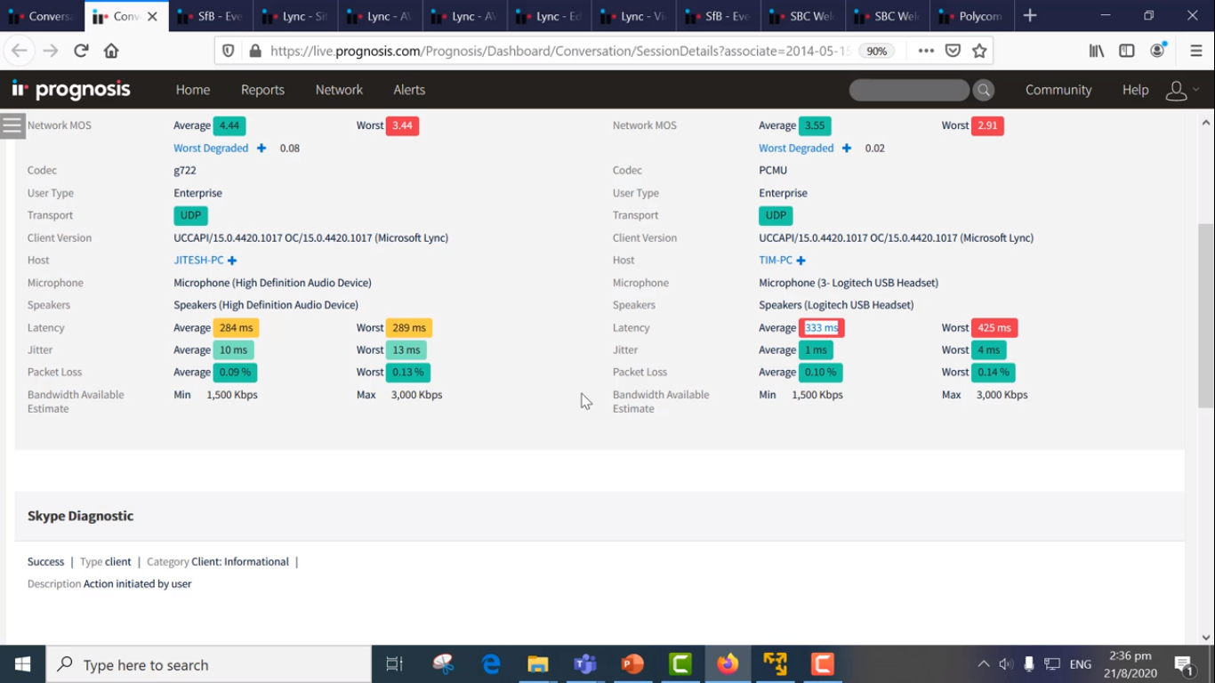Screen dimensions: 1215x683
Task: Go to the Firefox home page
Action: click(111, 51)
